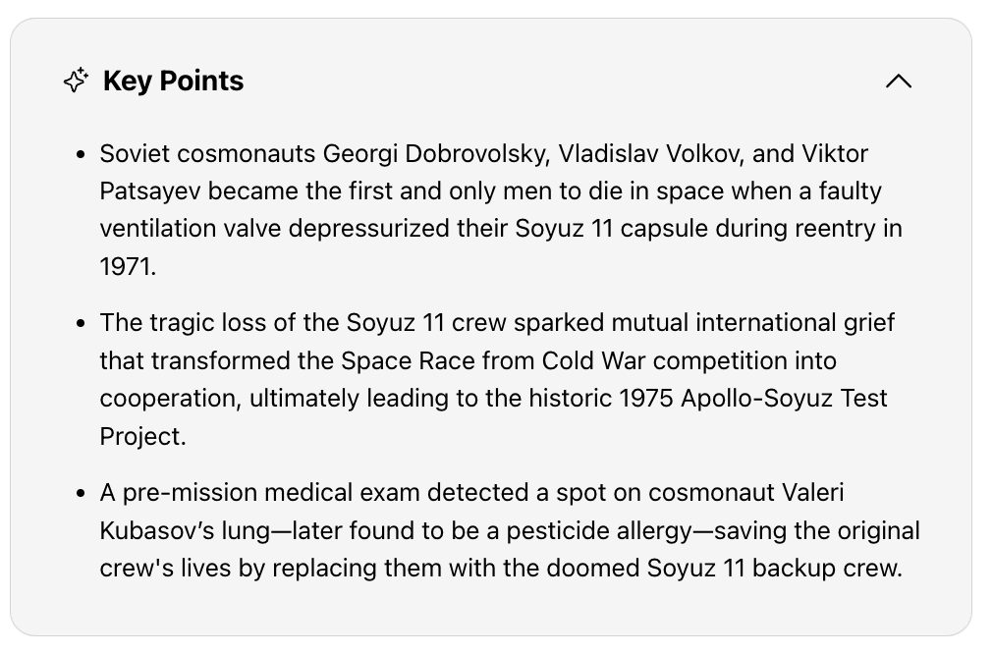Click the name Patsayev in the first point
The width and height of the screenshot is (992, 654).
coord(150,191)
